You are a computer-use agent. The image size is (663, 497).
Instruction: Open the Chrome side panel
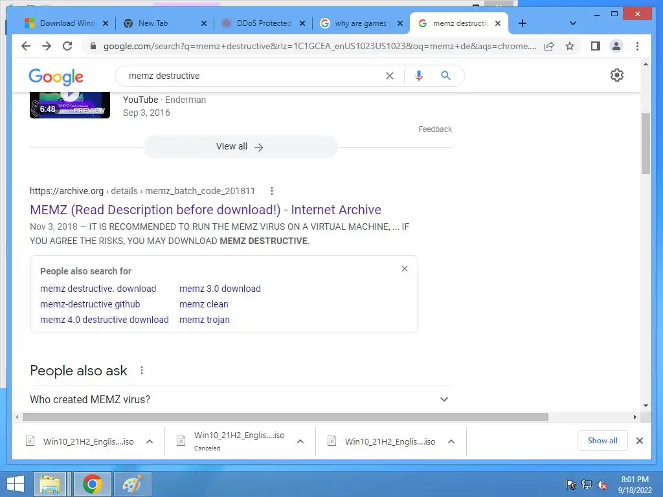596,46
